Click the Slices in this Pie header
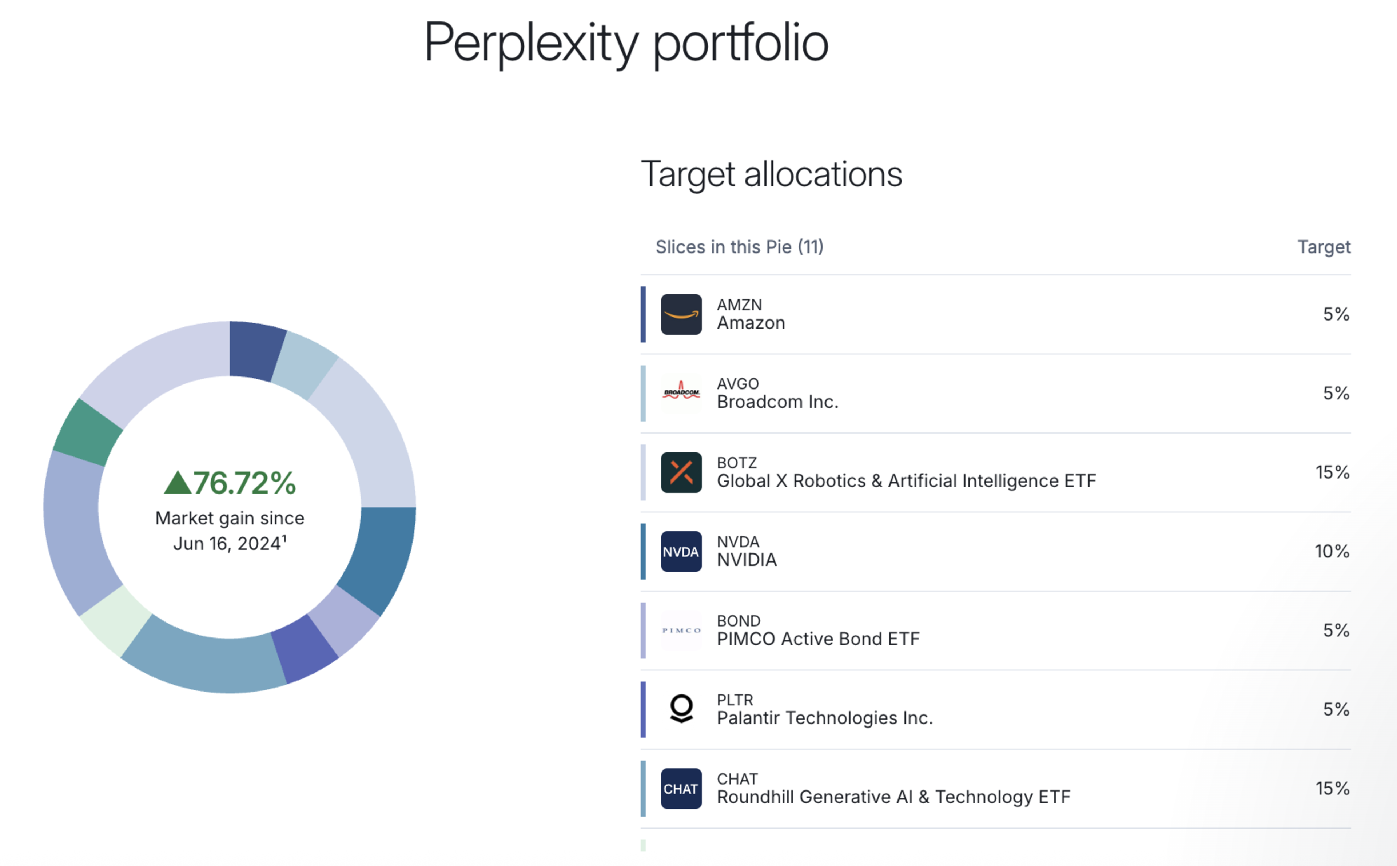Screen dimensions: 1397x866 pyautogui.click(x=739, y=247)
